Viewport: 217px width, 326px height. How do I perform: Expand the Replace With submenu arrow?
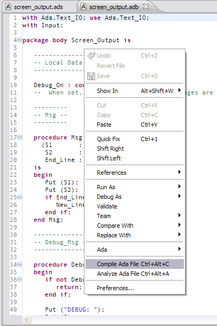coord(180,235)
